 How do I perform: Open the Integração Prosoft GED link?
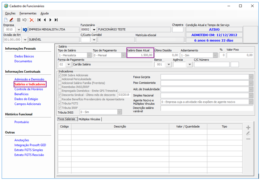pyautogui.click(x=30, y=145)
